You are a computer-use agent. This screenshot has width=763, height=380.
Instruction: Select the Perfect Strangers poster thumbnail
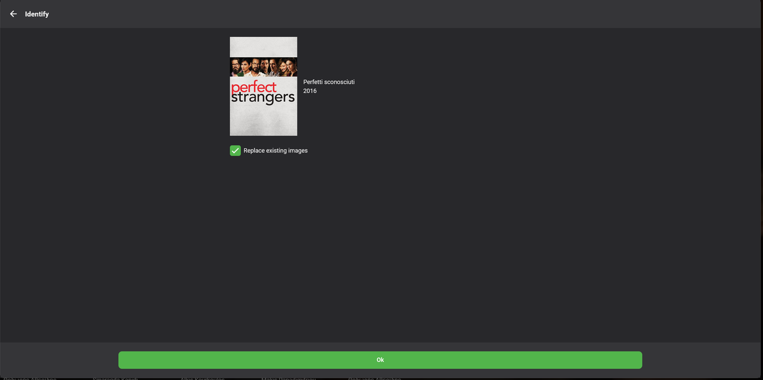tap(263, 86)
